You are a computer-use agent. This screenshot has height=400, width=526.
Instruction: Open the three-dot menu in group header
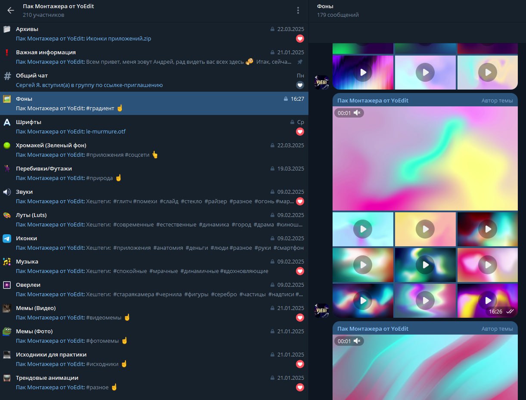298,11
